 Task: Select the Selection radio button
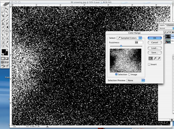coord(116,74)
